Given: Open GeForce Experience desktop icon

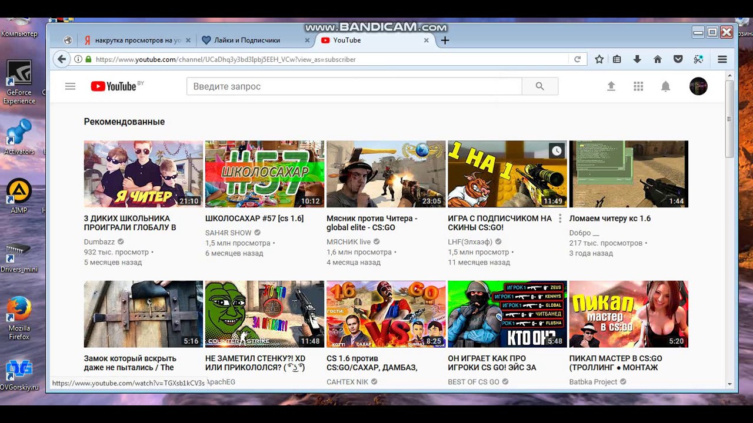Looking at the screenshot, I should pyautogui.click(x=19, y=83).
